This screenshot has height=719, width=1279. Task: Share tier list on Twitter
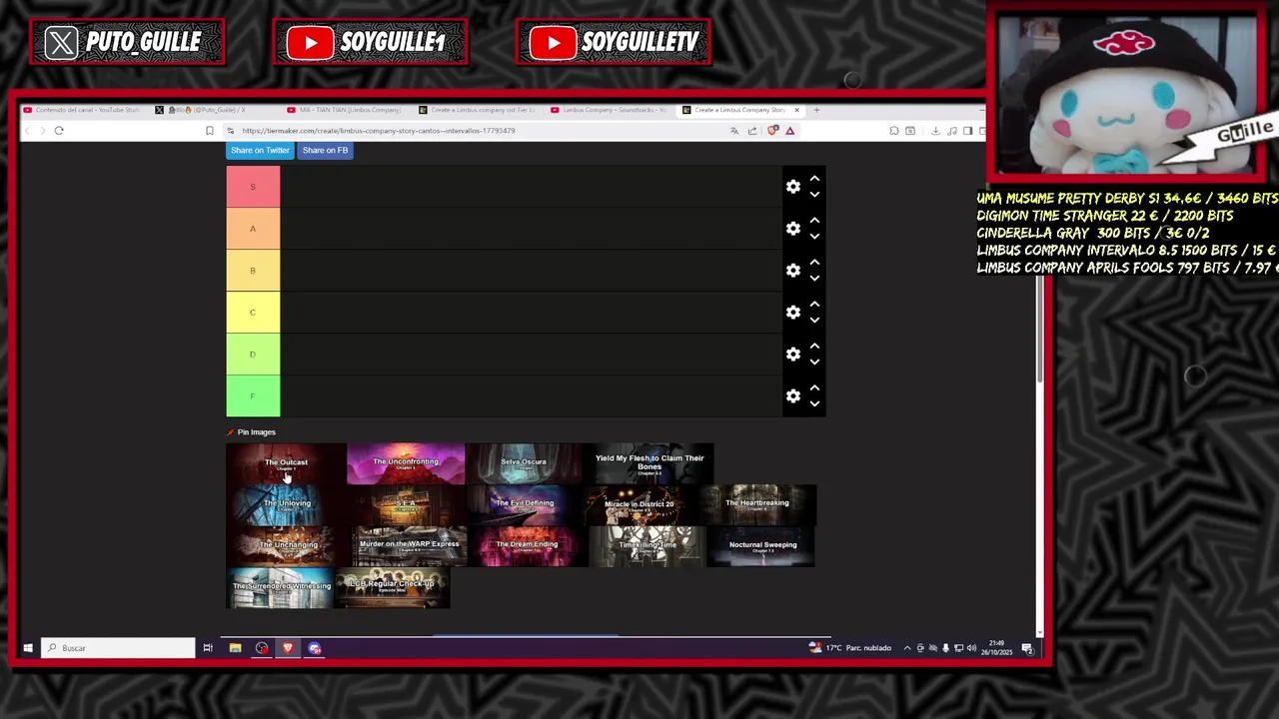[x=260, y=150]
